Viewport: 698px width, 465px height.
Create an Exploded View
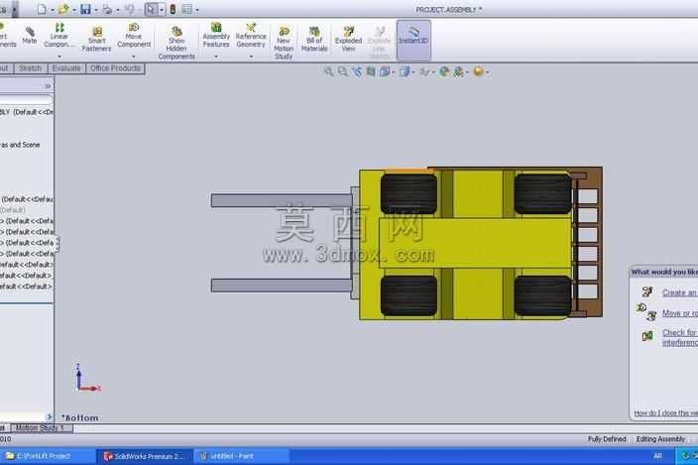348,39
